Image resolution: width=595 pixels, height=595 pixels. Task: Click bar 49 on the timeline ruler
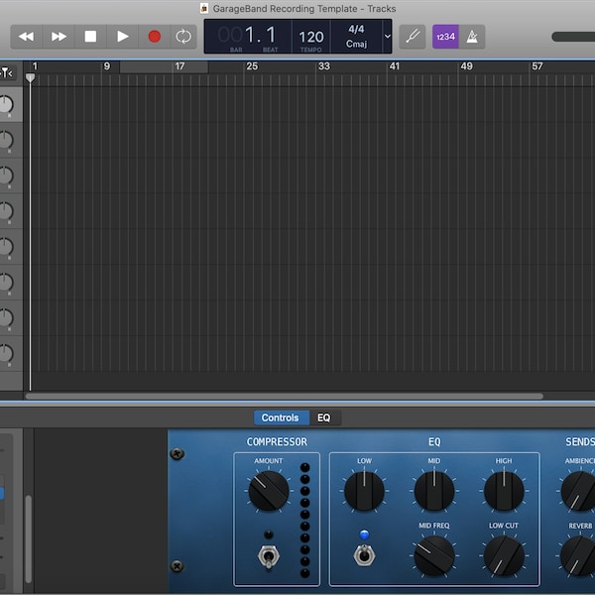466,66
